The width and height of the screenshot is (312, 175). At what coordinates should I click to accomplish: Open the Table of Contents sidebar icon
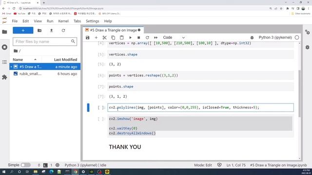click(x=4, y=62)
